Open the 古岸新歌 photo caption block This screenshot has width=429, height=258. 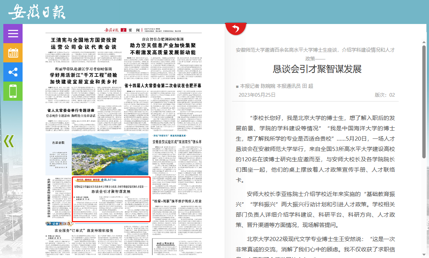(x=58, y=154)
